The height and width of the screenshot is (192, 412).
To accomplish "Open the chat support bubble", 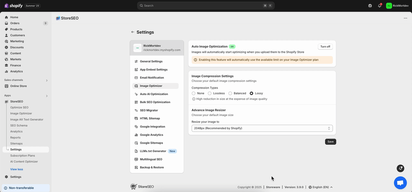I will tap(400, 183).
